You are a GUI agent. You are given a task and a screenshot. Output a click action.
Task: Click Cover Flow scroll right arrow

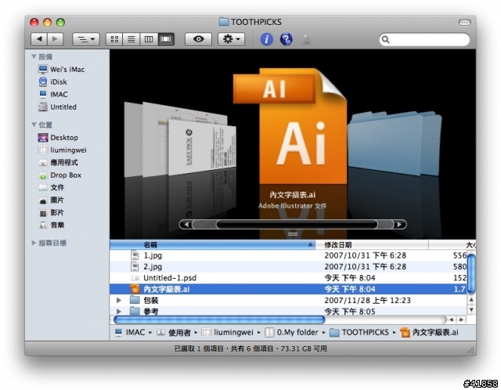tap(399, 225)
